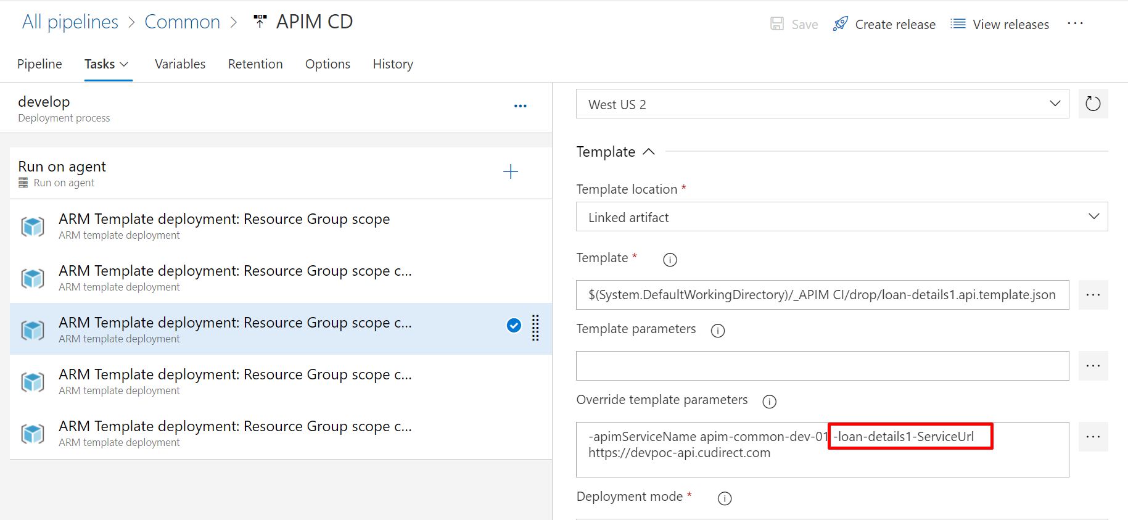This screenshot has height=520, width=1128.
Task: Show info for Override template parameters
Action: 769,402
